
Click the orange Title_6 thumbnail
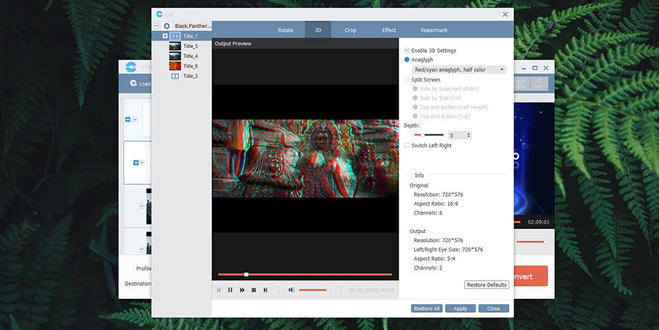[175, 66]
